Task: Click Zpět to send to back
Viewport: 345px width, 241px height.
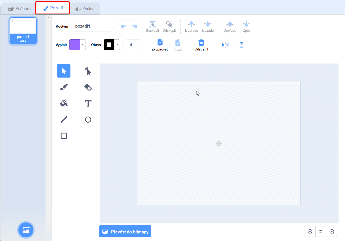Action: [x=246, y=26]
